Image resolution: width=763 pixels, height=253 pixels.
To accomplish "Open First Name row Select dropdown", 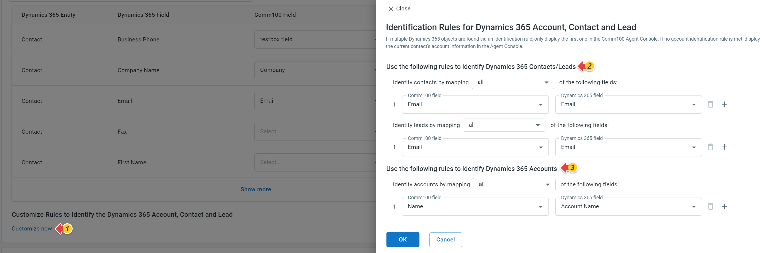I will pyautogui.click(x=315, y=162).
